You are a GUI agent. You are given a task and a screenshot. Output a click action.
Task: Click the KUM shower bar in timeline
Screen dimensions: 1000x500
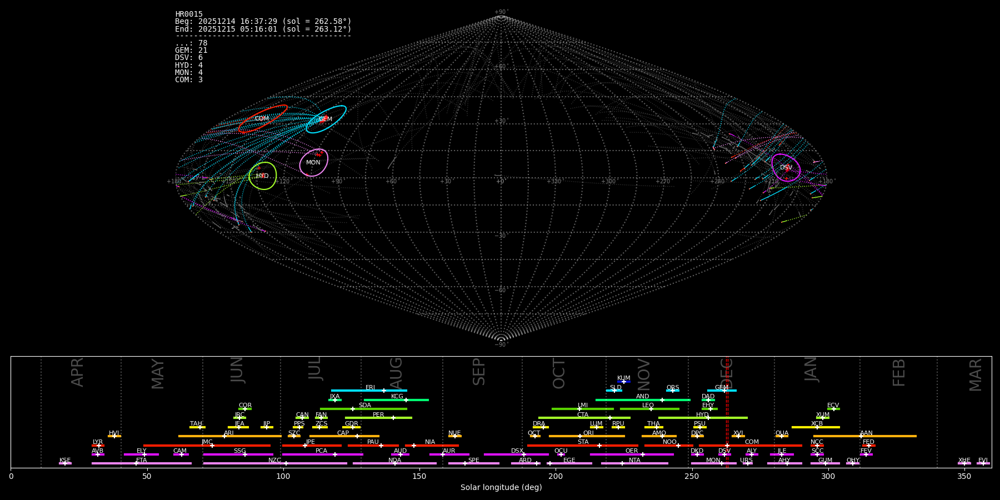pyautogui.click(x=624, y=382)
